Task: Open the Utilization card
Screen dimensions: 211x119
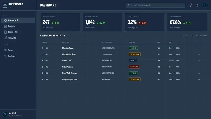Action: coord(187,22)
